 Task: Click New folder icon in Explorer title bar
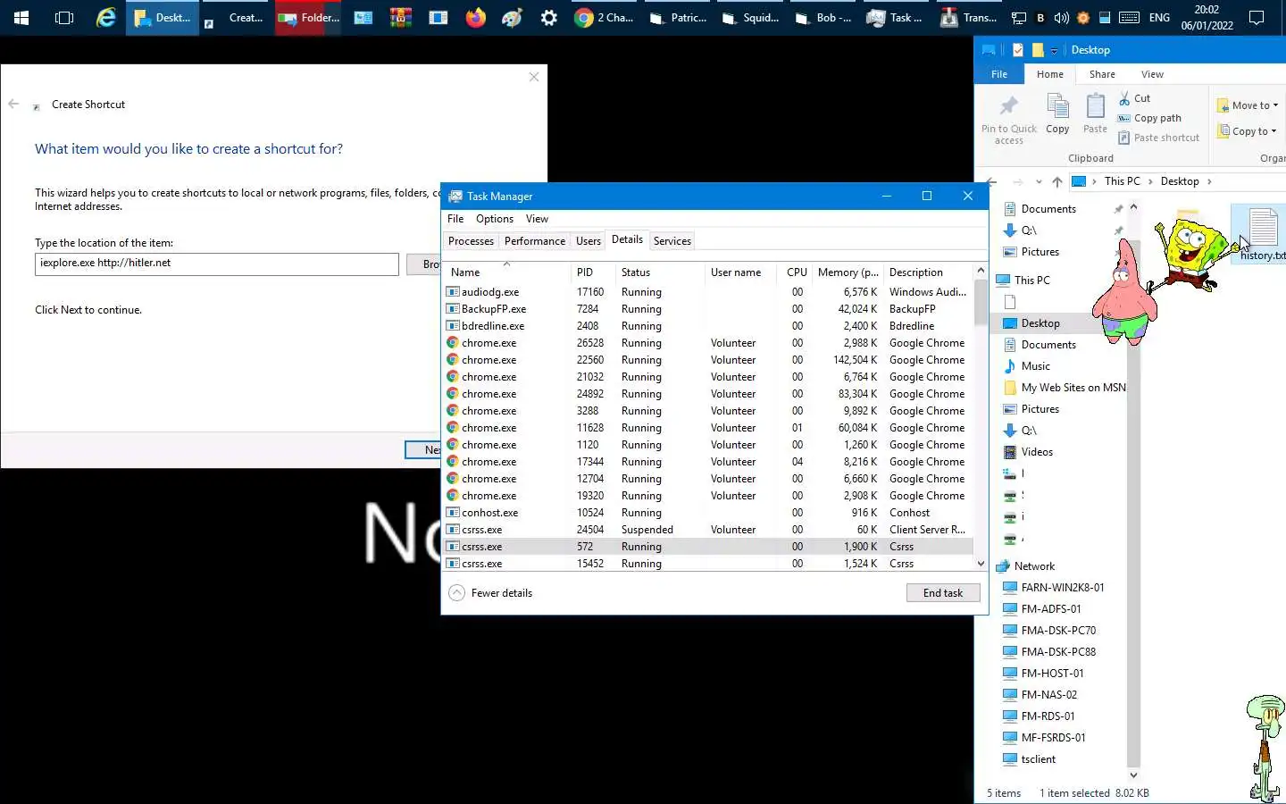(1038, 50)
